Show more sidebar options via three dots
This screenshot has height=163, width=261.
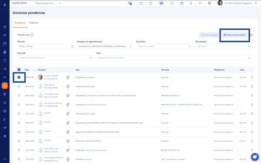(x=5, y=159)
